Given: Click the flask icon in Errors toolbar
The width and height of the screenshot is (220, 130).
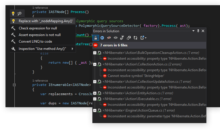Looking at the screenshot, I should (96, 38).
